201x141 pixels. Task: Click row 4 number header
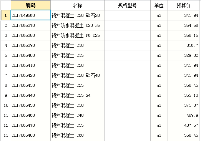pyautogui.click(x=6, y=45)
